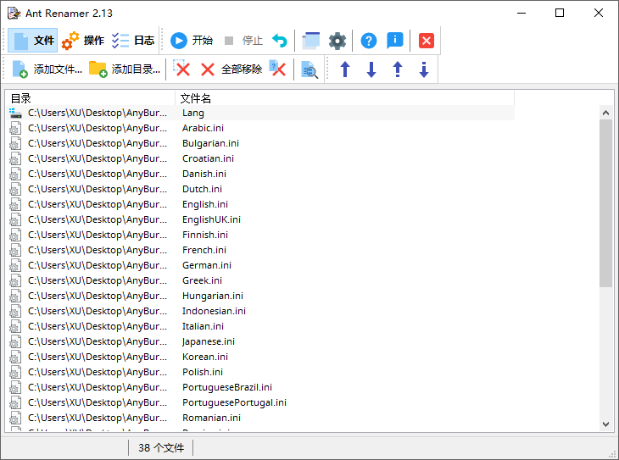Click the drive icon beside Lang
This screenshot has height=460, width=619.
15,114
